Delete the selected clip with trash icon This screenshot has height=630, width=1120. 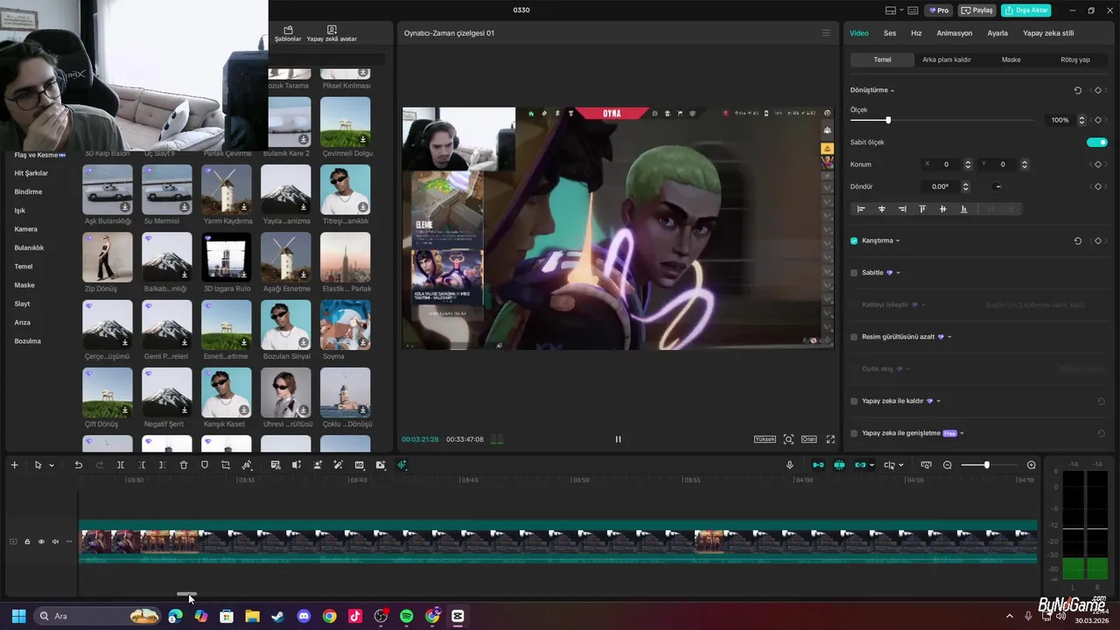(x=184, y=465)
